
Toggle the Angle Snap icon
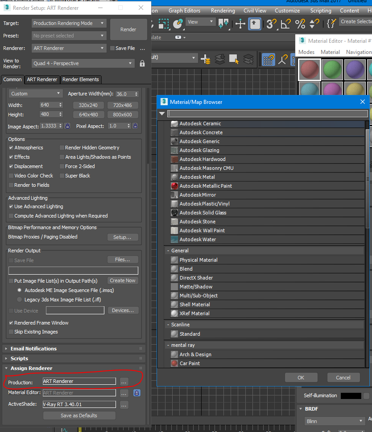click(285, 24)
